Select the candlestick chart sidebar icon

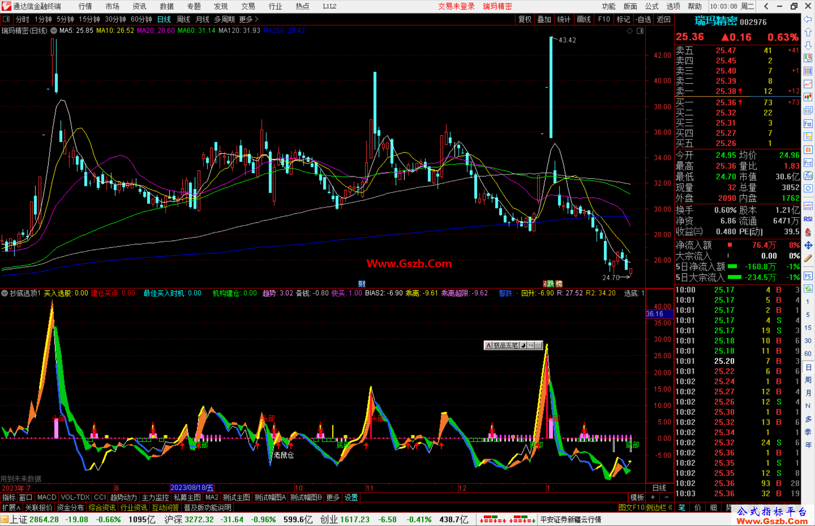click(x=808, y=97)
